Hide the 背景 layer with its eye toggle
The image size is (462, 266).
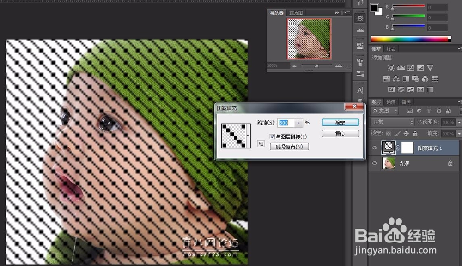[375, 163]
